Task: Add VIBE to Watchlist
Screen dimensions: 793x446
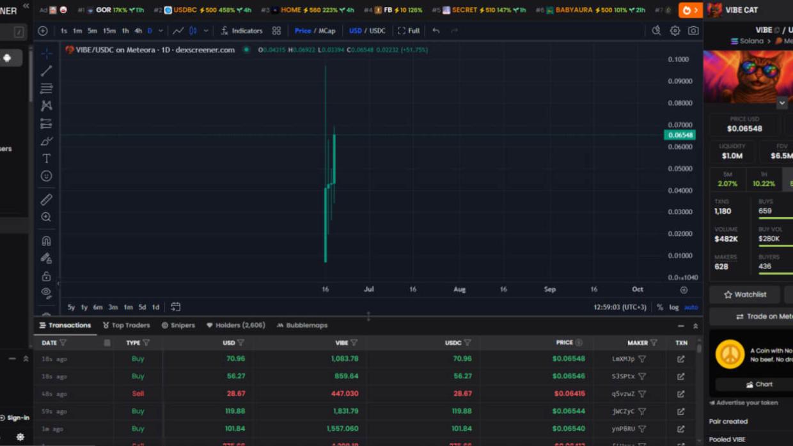Action: click(744, 295)
